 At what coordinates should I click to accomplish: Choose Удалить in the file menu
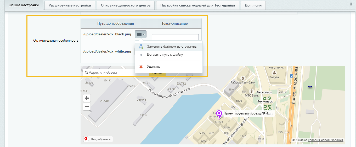pyautogui.click(x=169, y=67)
